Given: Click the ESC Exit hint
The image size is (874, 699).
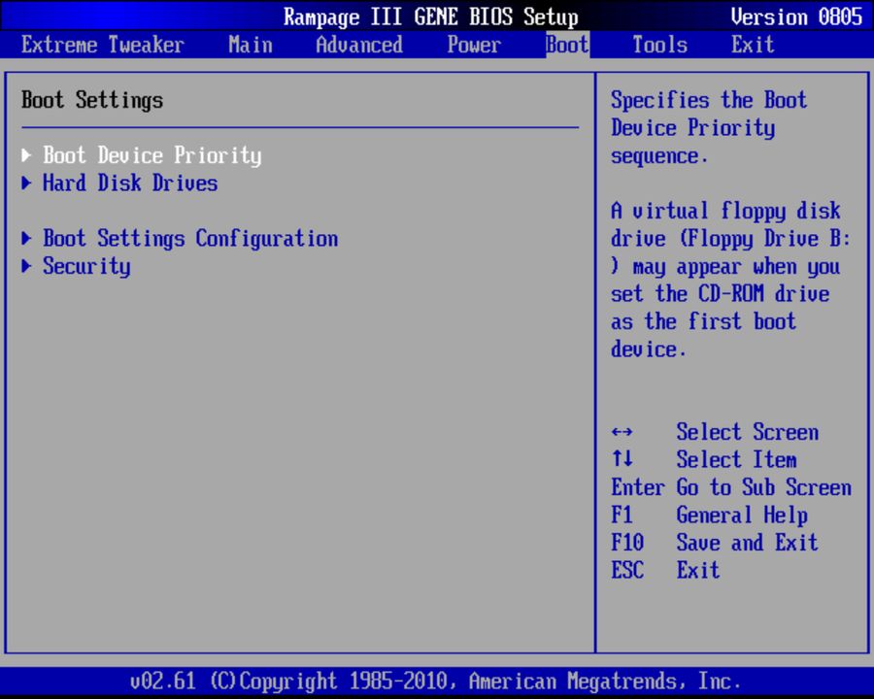Looking at the screenshot, I should (665, 570).
